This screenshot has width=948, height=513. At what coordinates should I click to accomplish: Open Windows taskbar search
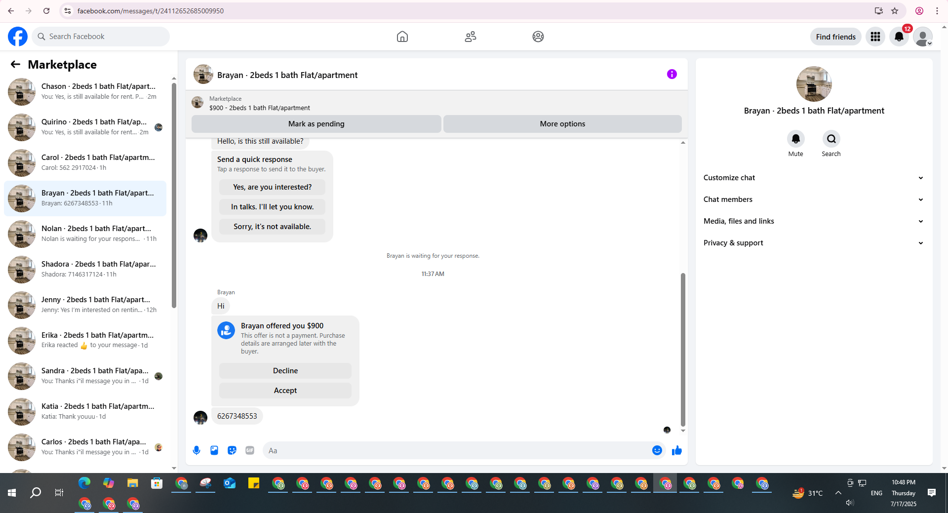36,493
